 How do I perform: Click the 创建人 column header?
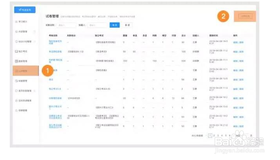coord(196,36)
